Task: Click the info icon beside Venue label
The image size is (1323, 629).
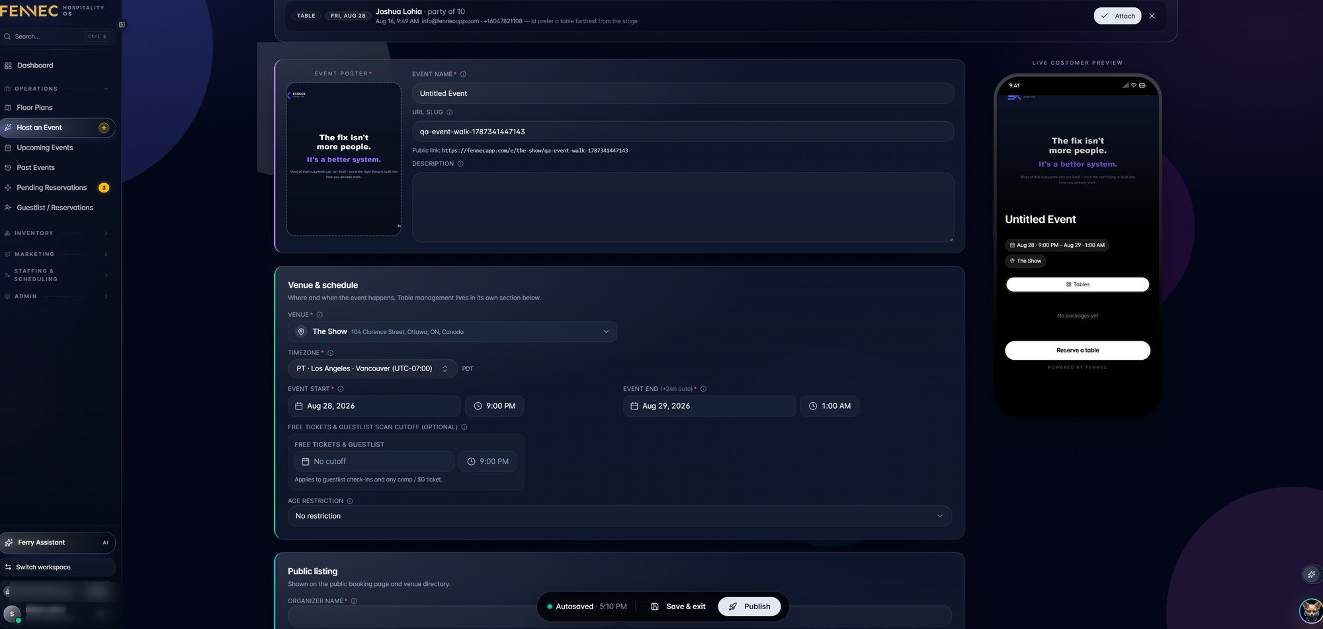Action: (320, 315)
